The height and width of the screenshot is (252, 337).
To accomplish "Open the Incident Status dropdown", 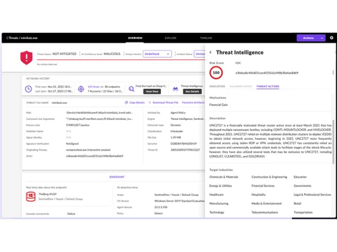I will click(200, 54).
